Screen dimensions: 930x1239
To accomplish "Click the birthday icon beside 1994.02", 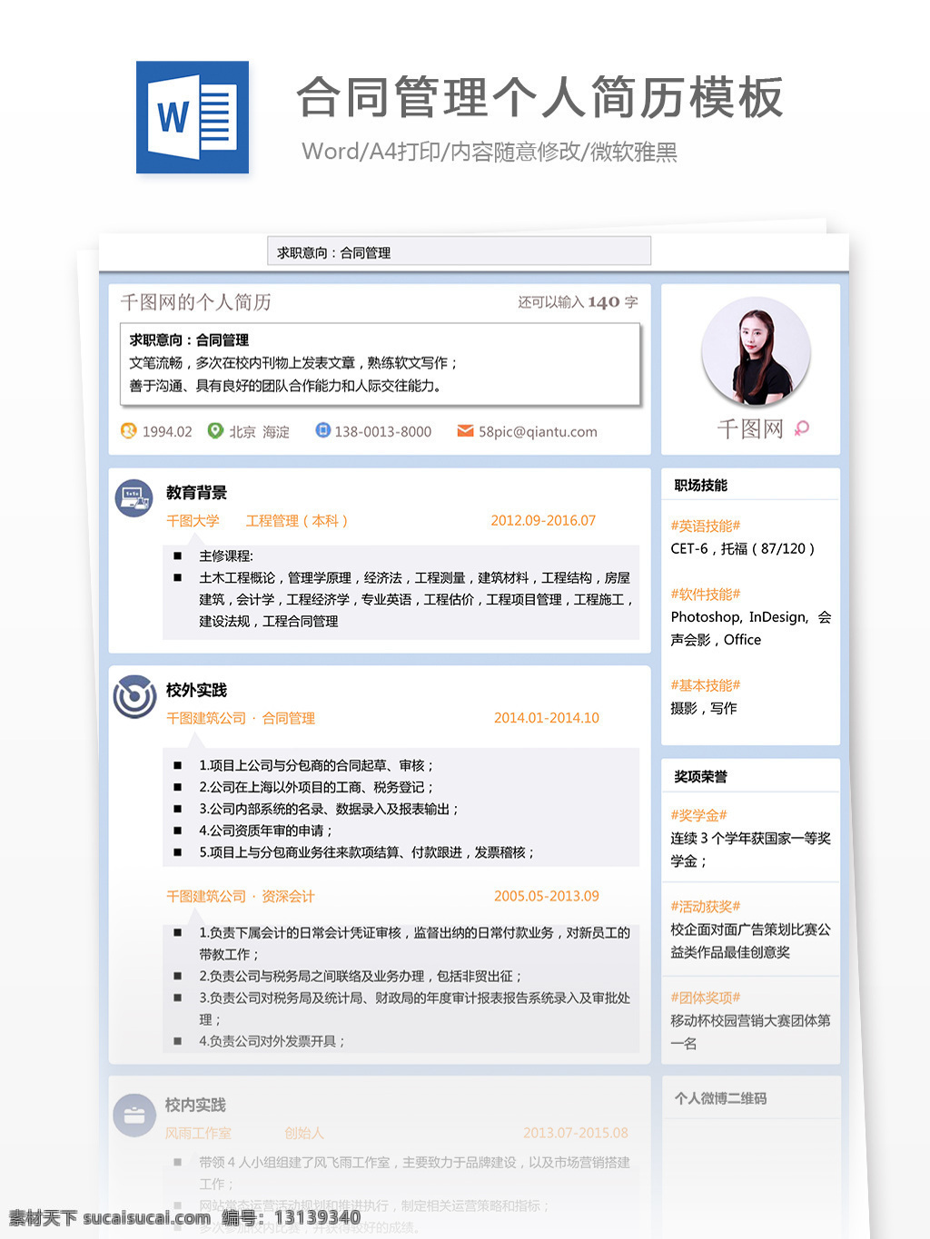I will click(x=129, y=430).
